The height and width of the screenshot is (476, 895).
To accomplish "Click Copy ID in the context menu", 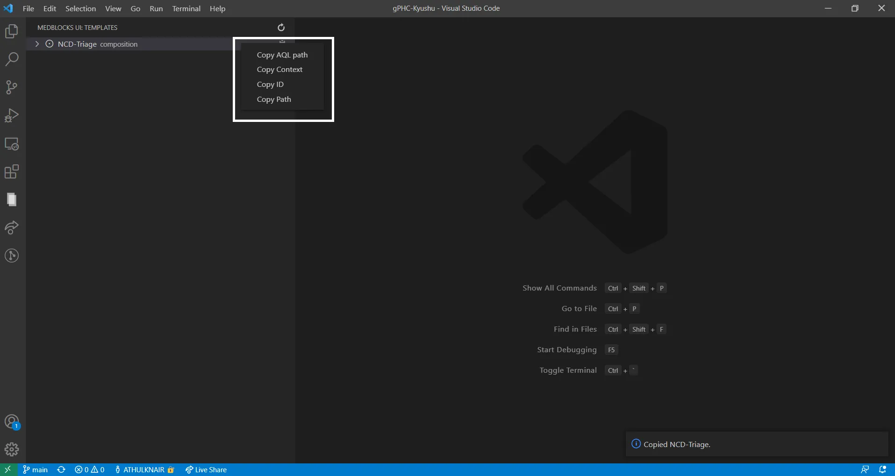I will [x=270, y=85].
